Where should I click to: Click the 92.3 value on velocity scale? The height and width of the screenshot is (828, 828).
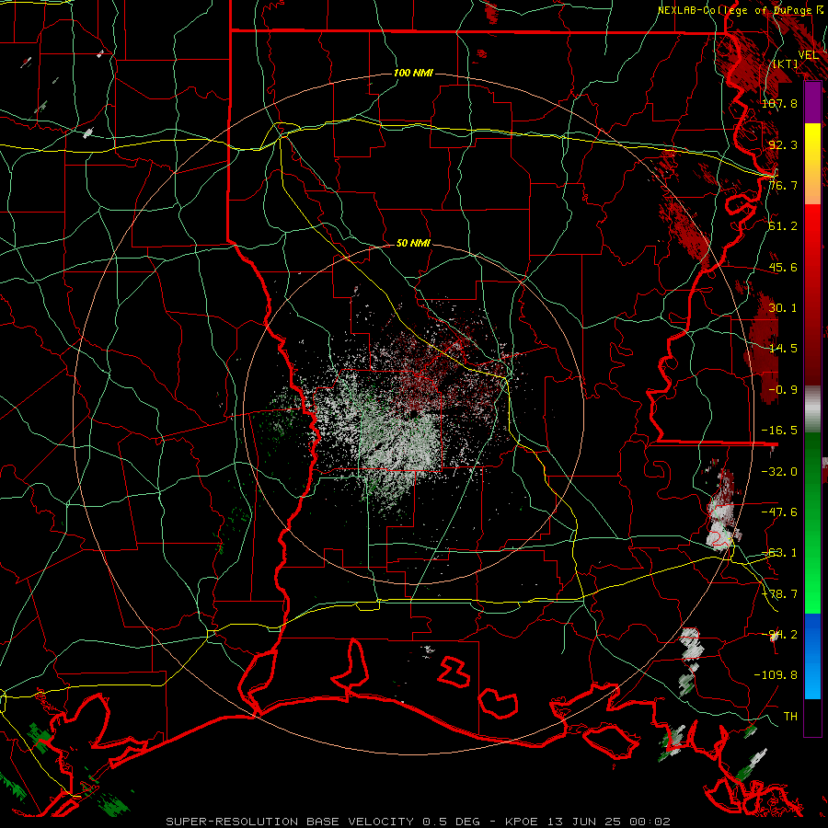783,144
